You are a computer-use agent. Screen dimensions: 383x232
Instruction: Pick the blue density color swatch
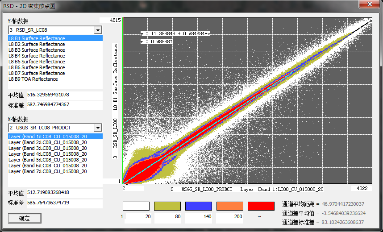pyautogui.click(x=199, y=206)
